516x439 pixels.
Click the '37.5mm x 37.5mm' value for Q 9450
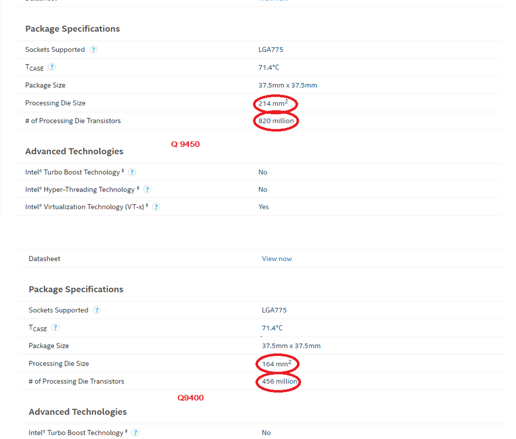coord(288,85)
